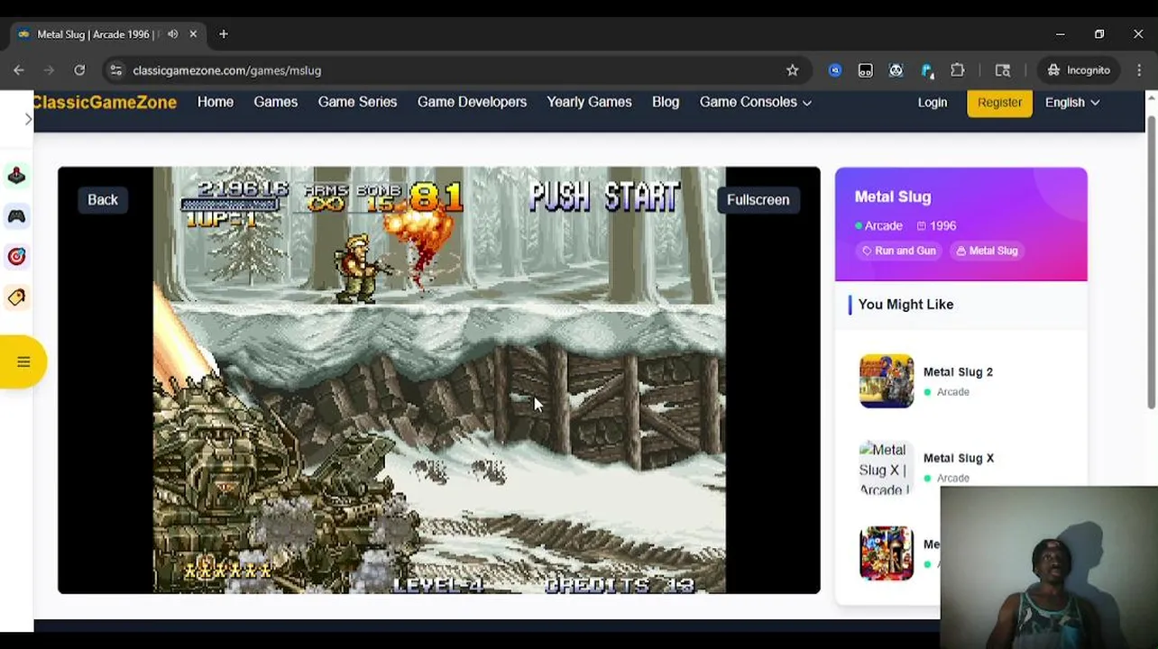The height and width of the screenshot is (649, 1158).
Task: Open the Blog menu item
Action: [666, 102]
